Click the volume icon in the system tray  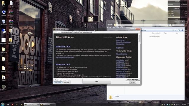179,105
